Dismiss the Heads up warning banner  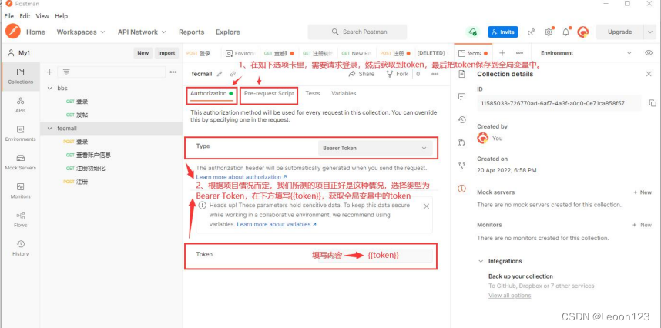tap(426, 206)
